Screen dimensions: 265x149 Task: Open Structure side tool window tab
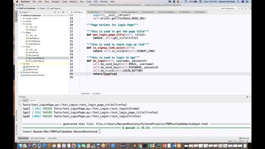[x=17, y=130]
